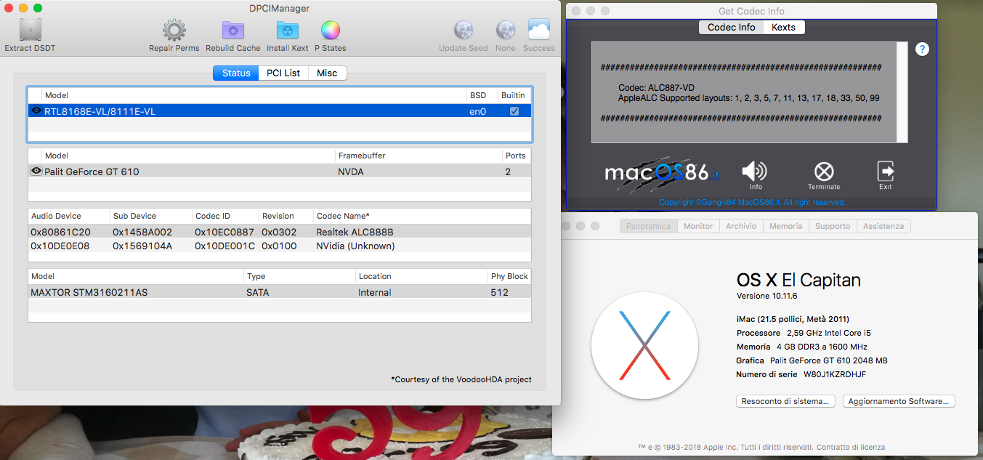Click the Extract DSDT toolbar icon
The image size is (983, 460).
(x=30, y=30)
